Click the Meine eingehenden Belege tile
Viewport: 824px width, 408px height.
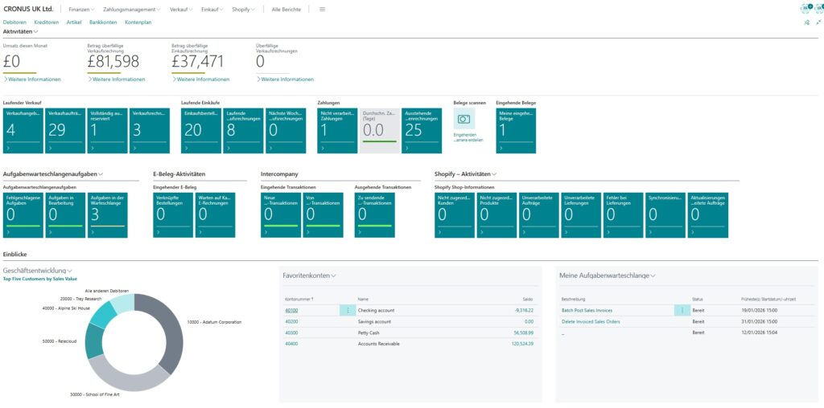pyautogui.click(x=516, y=130)
